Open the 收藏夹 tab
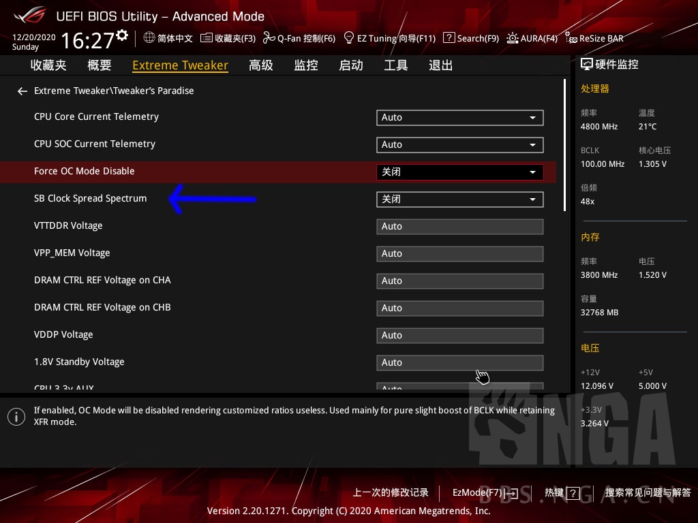Screen dimensions: 698x523 48,65
